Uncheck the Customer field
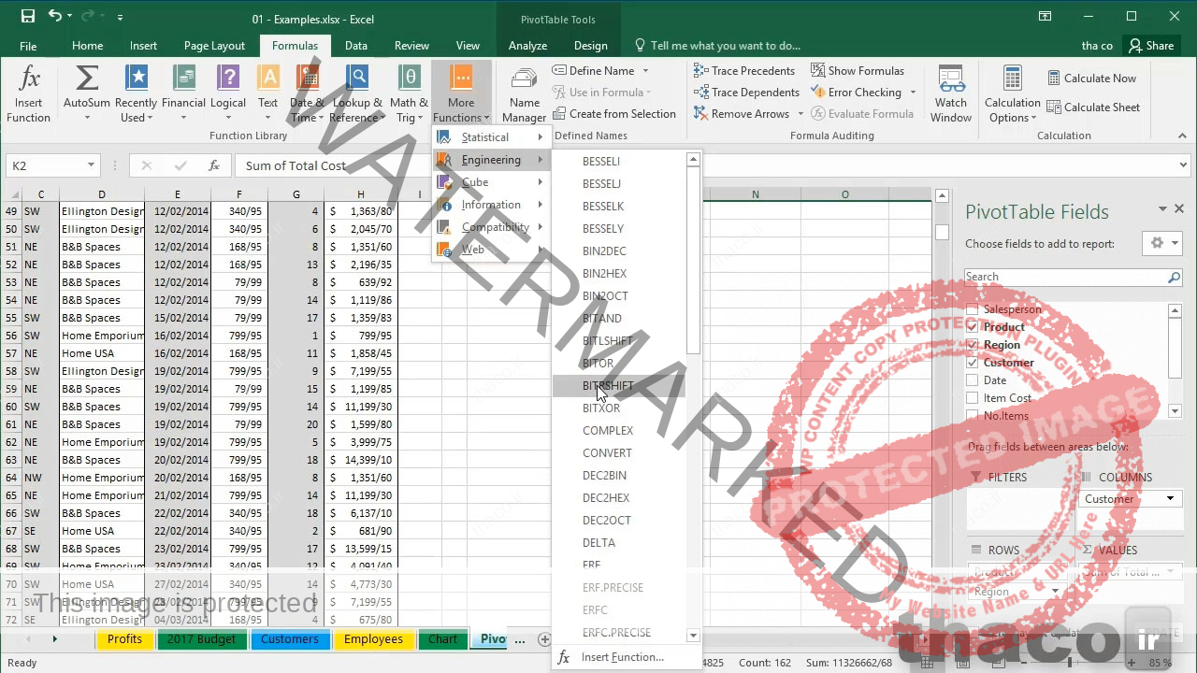This screenshot has height=673, width=1197. (973, 363)
